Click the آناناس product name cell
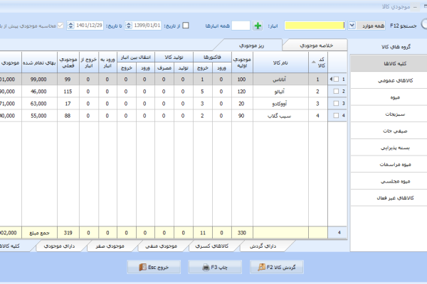The height and width of the screenshot is (284, 427). (x=280, y=80)
